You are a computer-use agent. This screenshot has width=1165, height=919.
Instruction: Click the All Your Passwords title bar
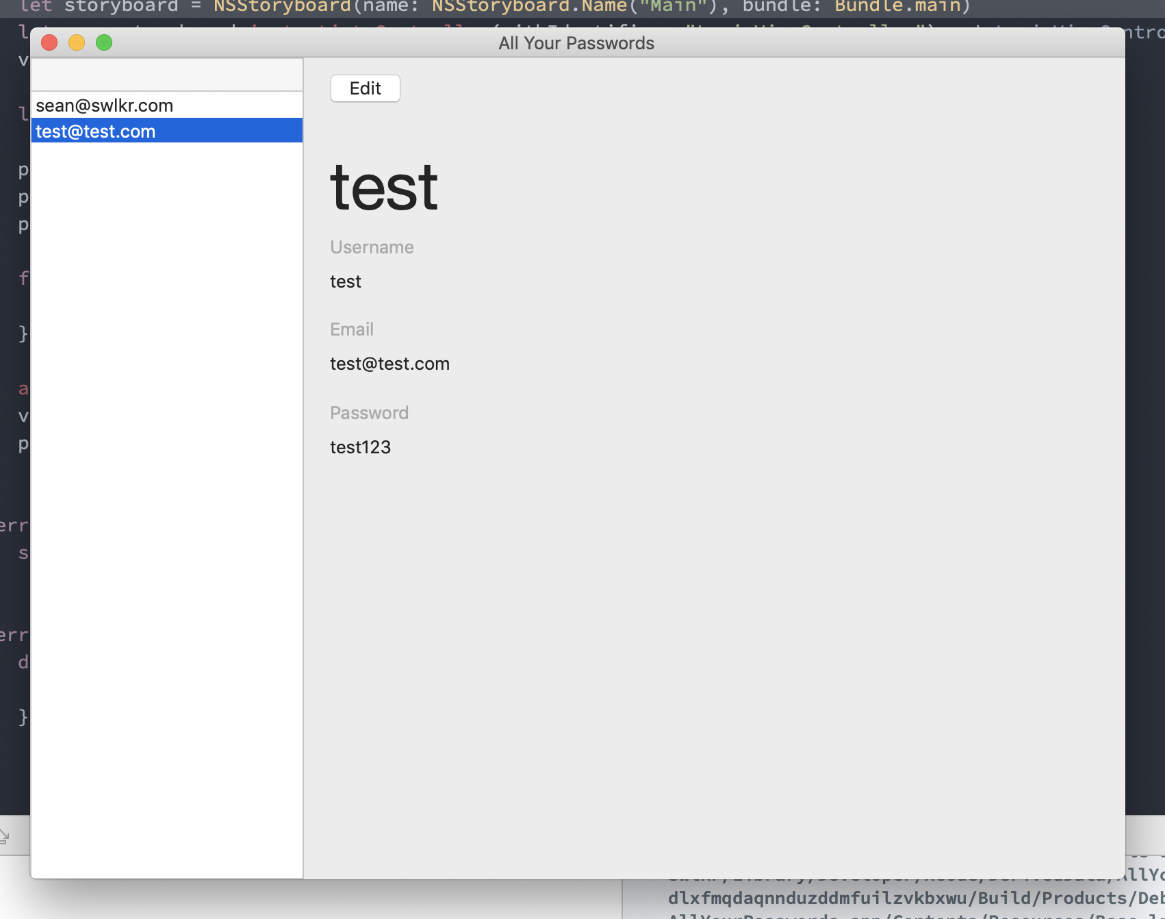point(576,43)
